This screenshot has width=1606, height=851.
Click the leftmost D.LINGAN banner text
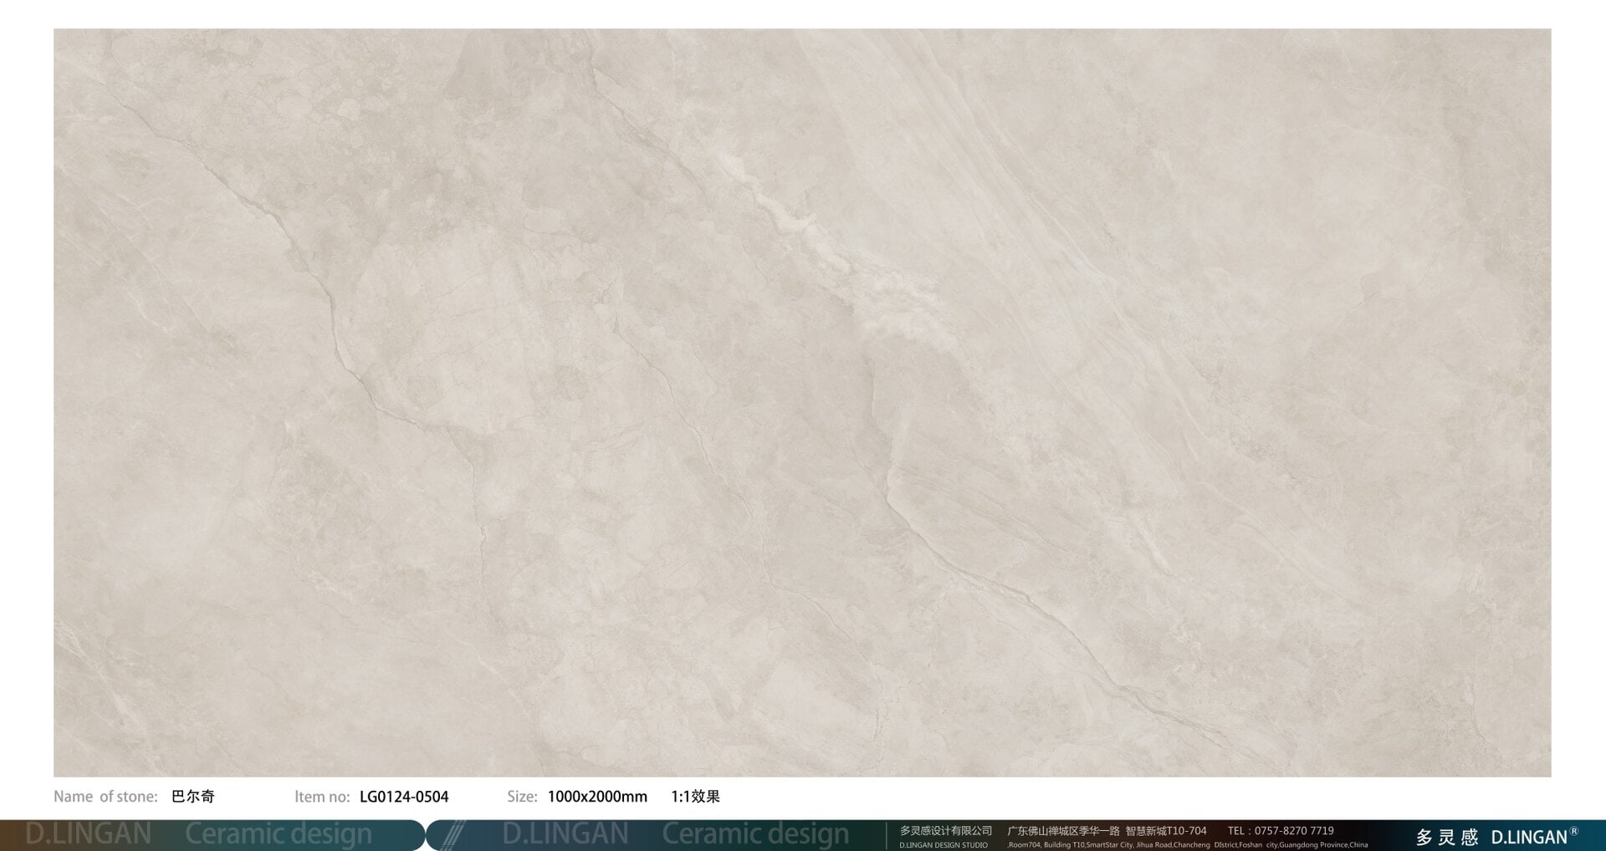point(89,834)
